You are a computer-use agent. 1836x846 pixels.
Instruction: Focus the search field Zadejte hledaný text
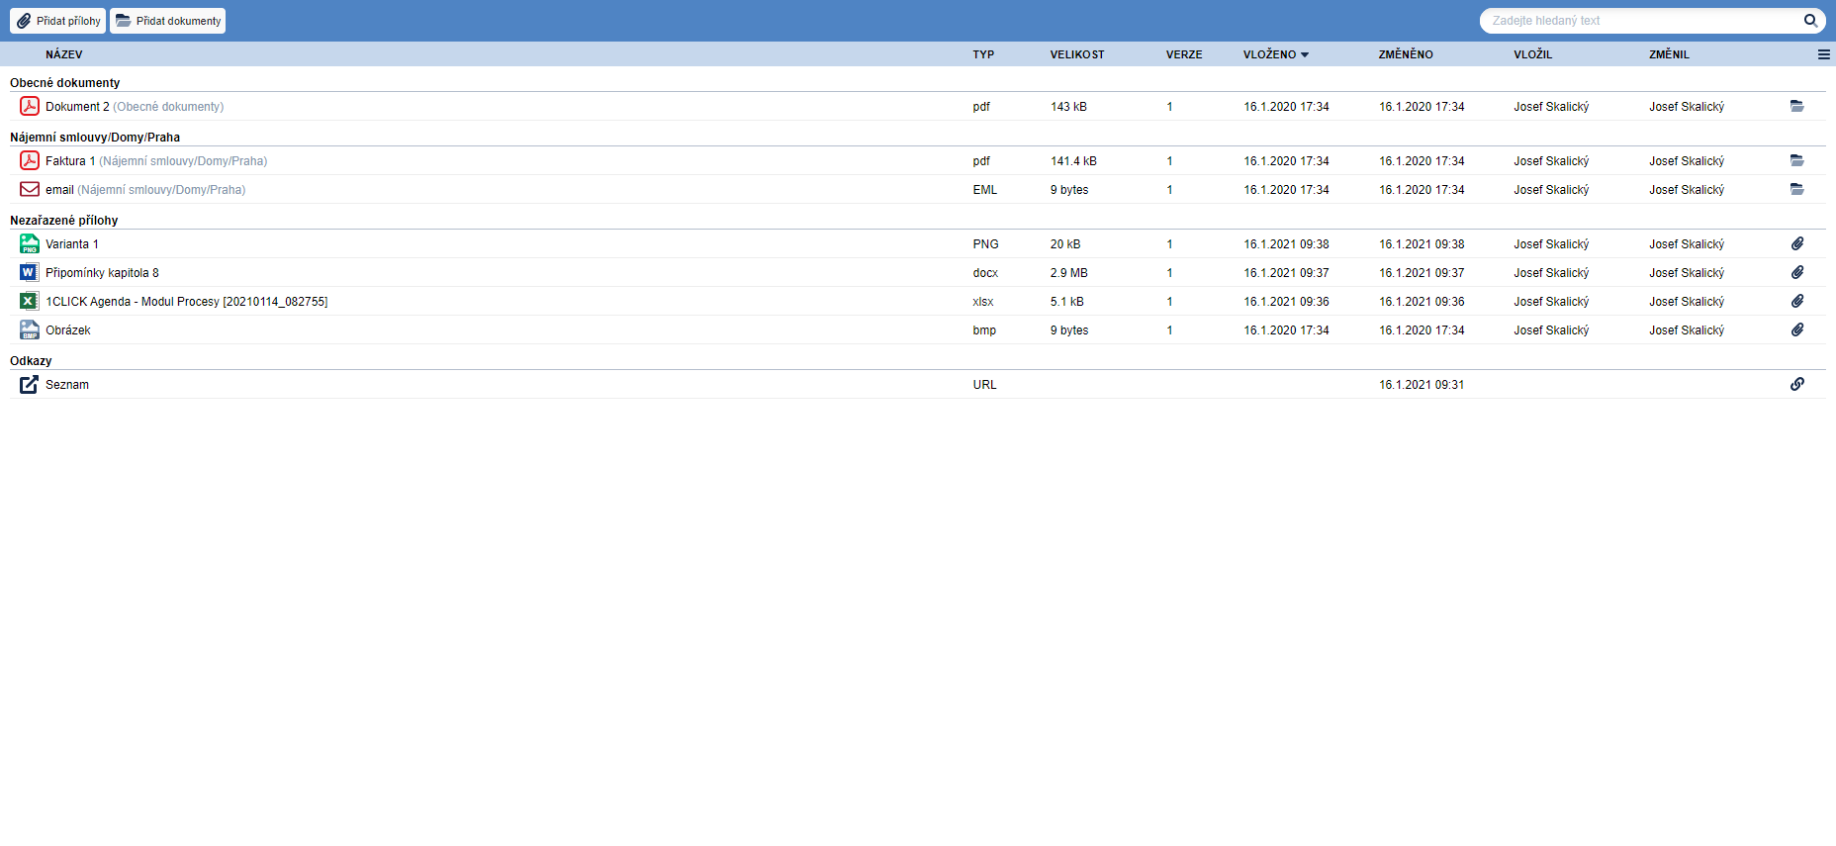(x=1642, y=21)
